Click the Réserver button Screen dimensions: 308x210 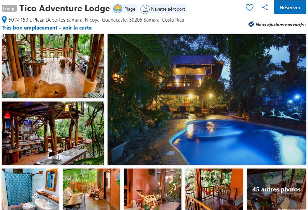(290, 7)
